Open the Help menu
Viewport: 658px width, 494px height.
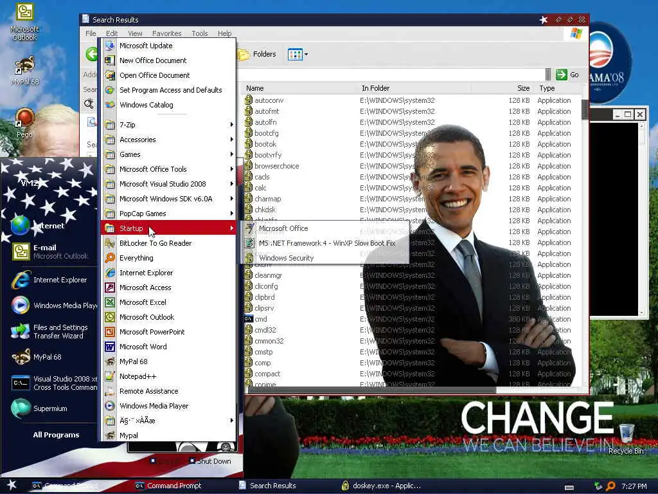click(224, 33)
